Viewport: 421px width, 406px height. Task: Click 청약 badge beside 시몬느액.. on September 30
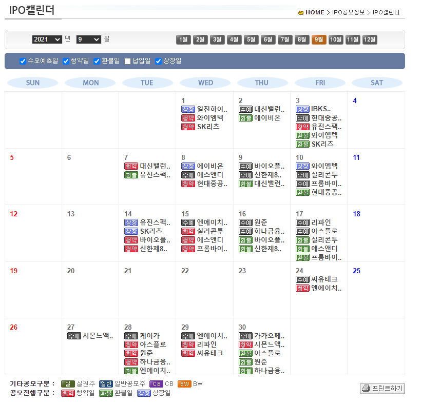click(x=246, y=344)
